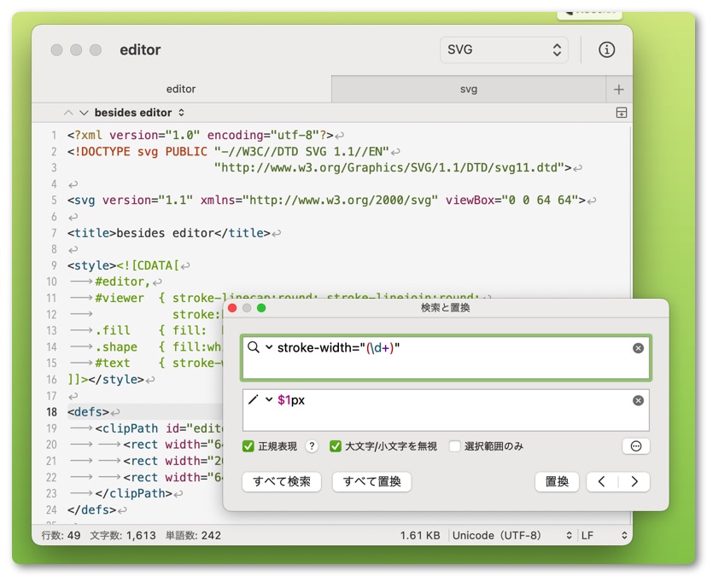Open the LF line ending menu
This screenshot has width=707, height=576.
pos(605,536)
